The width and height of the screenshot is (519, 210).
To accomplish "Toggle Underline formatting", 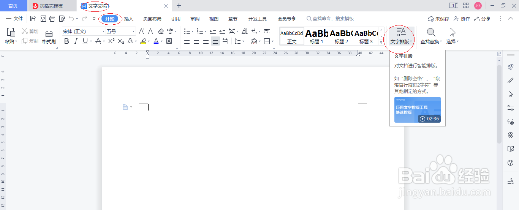I will click(x=85, y=41).
